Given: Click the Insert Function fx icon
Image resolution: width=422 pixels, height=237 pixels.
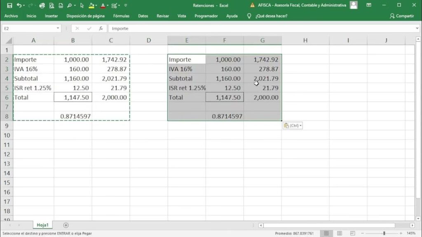Looking at the screenshot, I should [101, 28].
